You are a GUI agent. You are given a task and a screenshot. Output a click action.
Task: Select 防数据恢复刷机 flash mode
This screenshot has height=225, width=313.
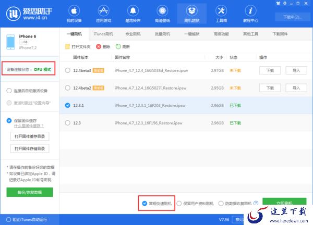tap(221, 203)
